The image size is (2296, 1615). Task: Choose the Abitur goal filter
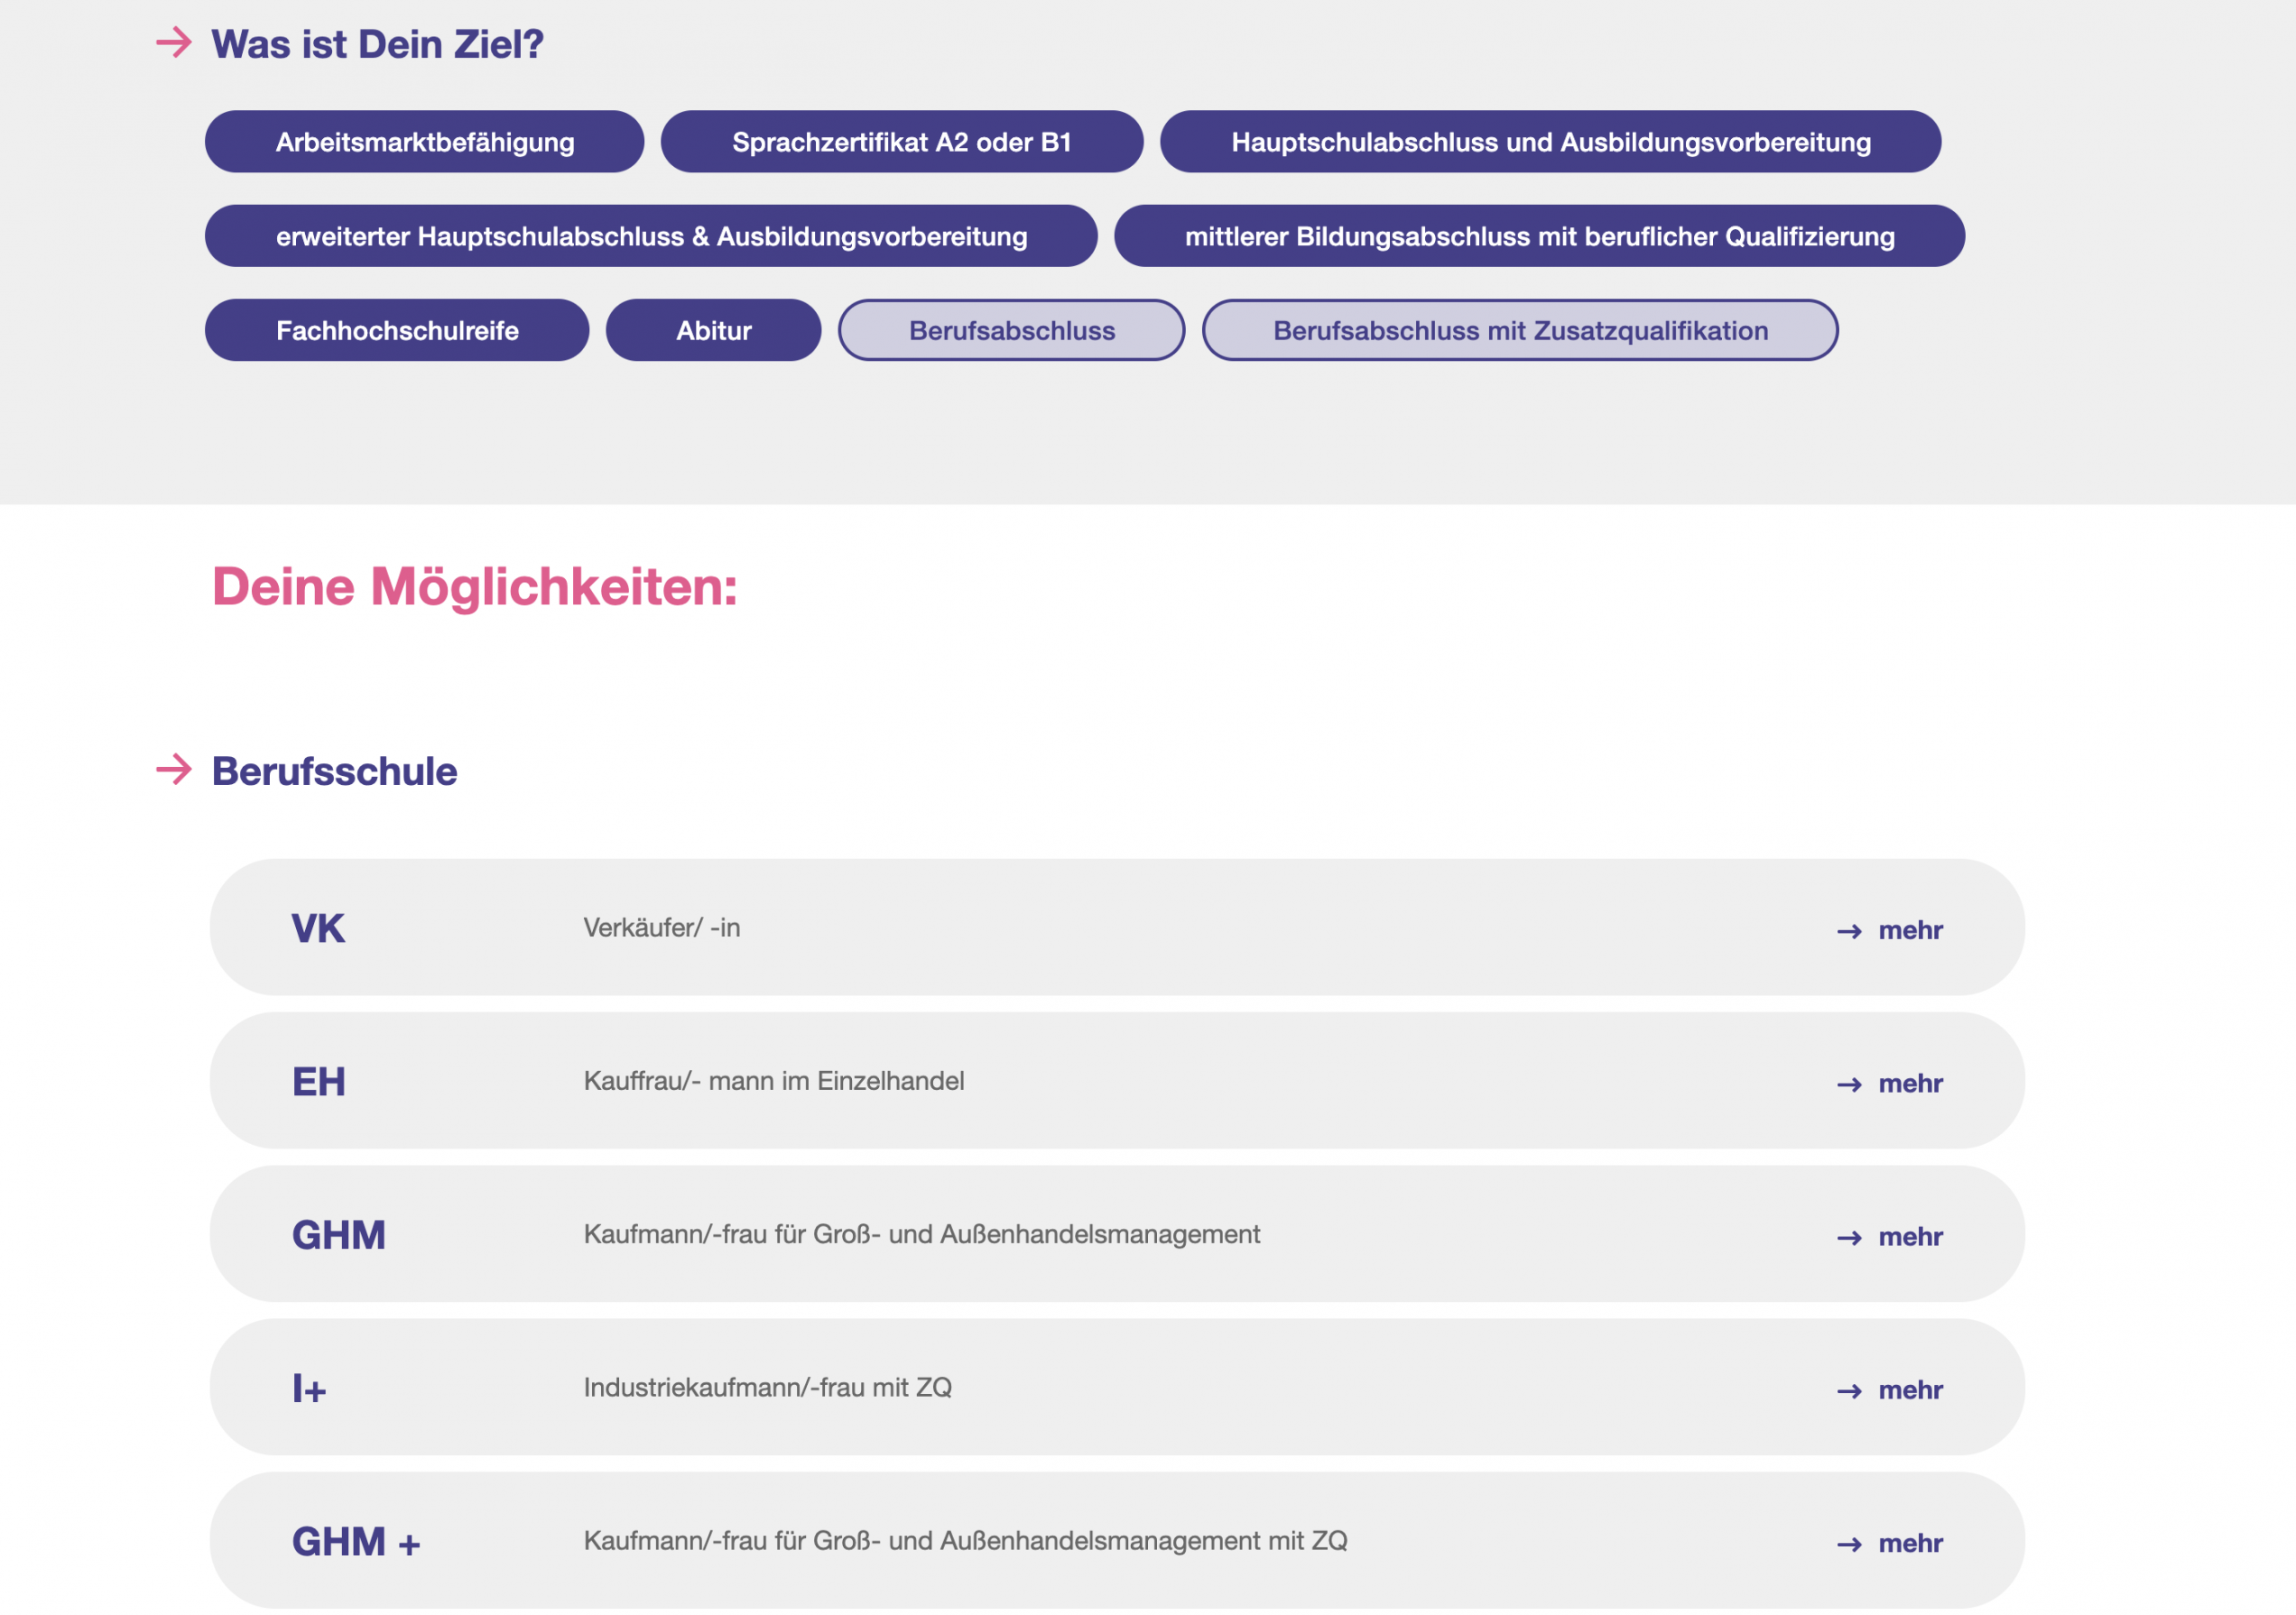click(713, 331)
